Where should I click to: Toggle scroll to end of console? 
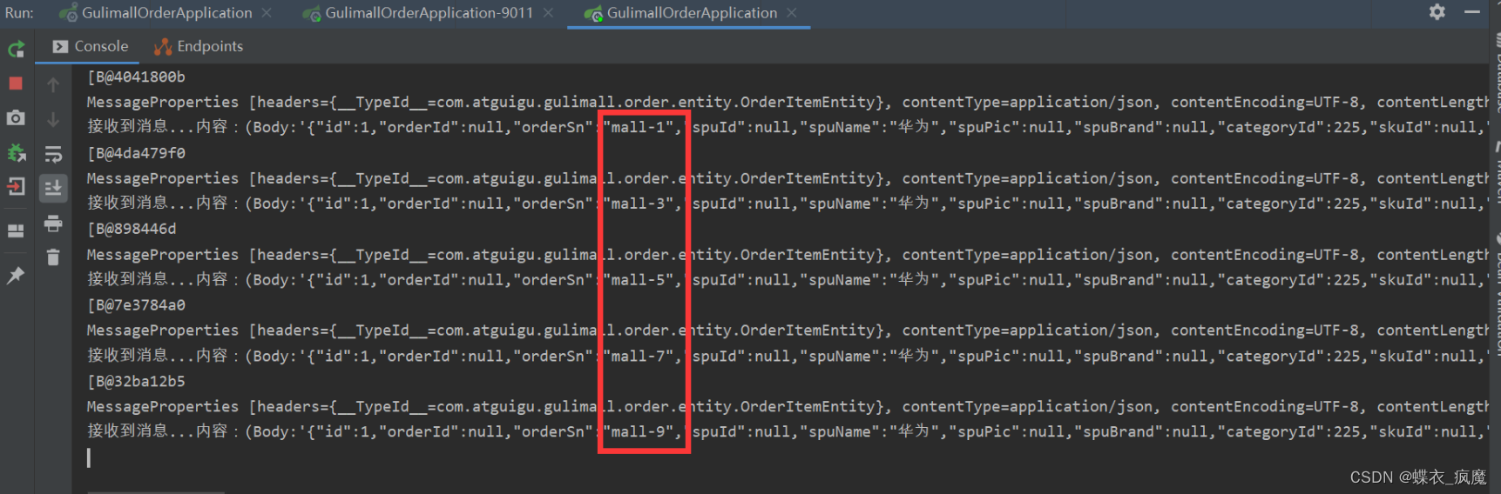coord(53,188)
